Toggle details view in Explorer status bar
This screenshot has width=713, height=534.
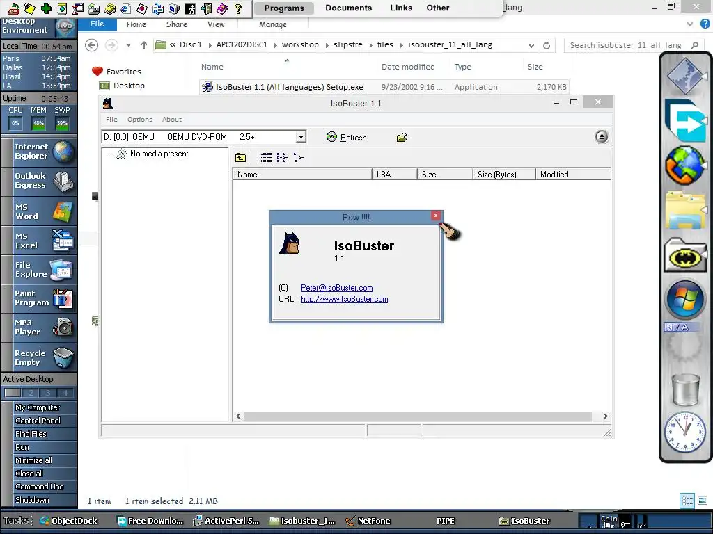[687, 501]
